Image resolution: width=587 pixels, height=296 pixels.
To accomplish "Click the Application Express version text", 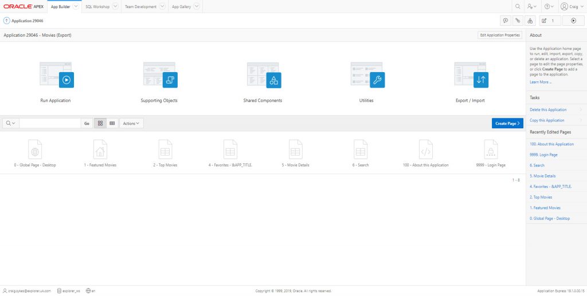I will [x=561, y=291].
